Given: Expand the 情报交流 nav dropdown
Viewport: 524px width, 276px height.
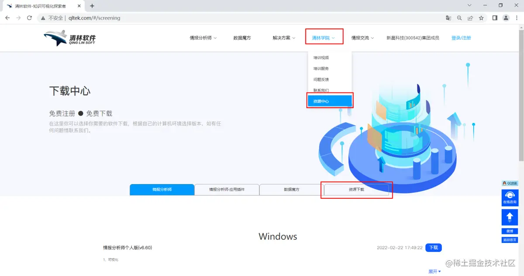Looking at the screenshot, I should (x=362, y=38).
